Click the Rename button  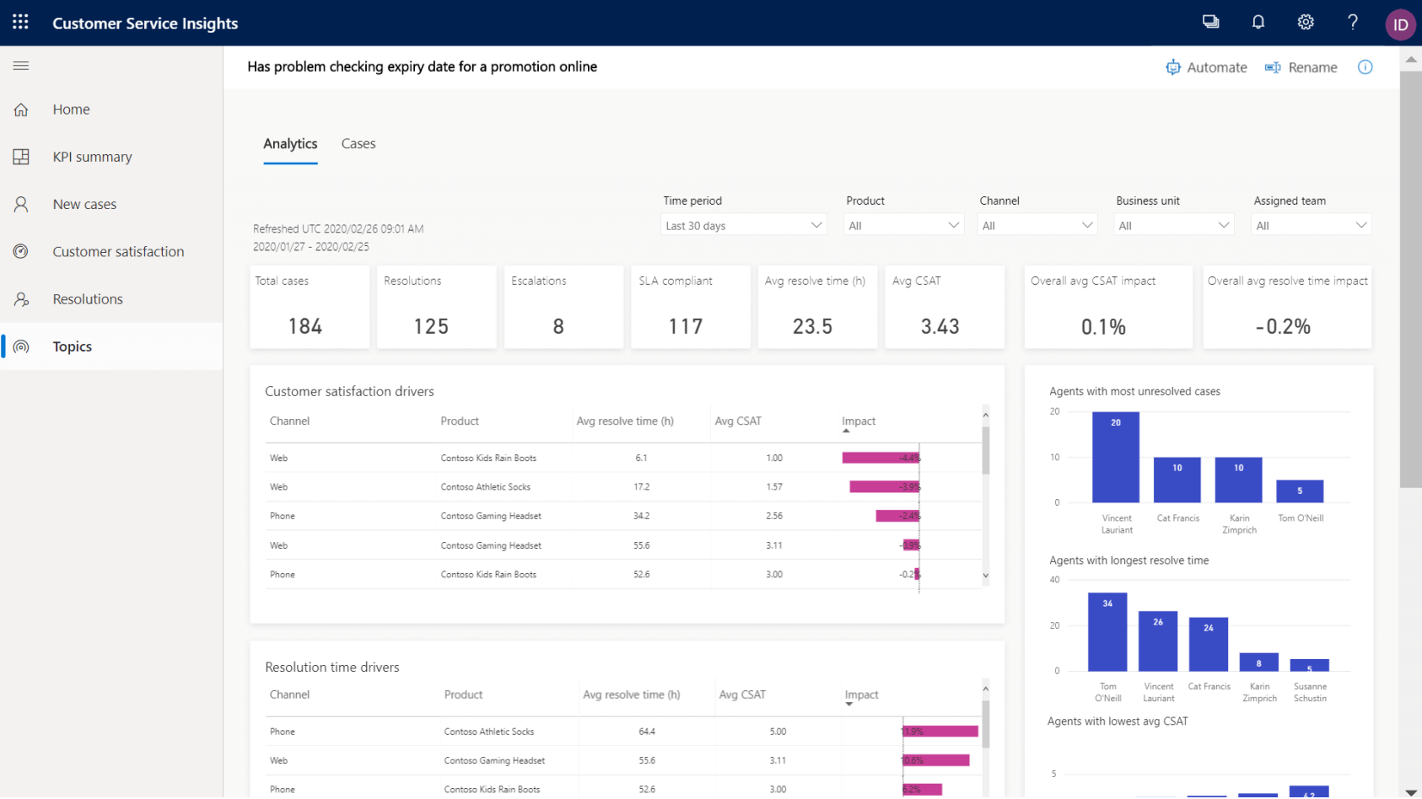coord(1301,67)
